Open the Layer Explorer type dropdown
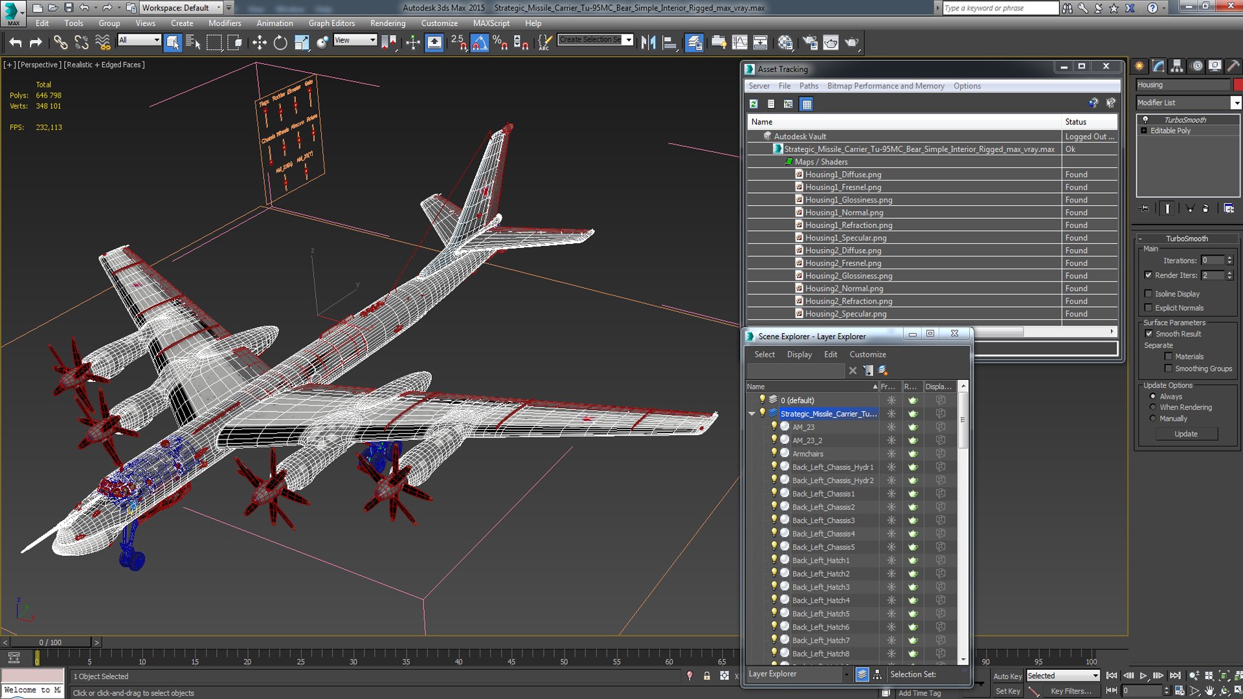1243x699 pixels. pos(846,674)
